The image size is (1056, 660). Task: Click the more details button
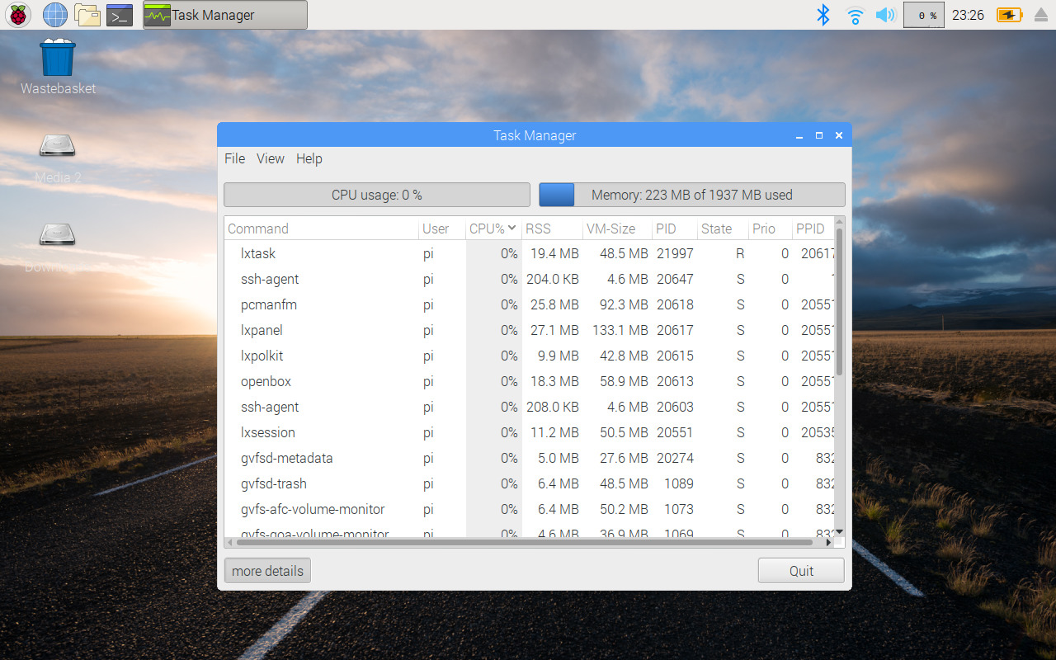point(266,570)
